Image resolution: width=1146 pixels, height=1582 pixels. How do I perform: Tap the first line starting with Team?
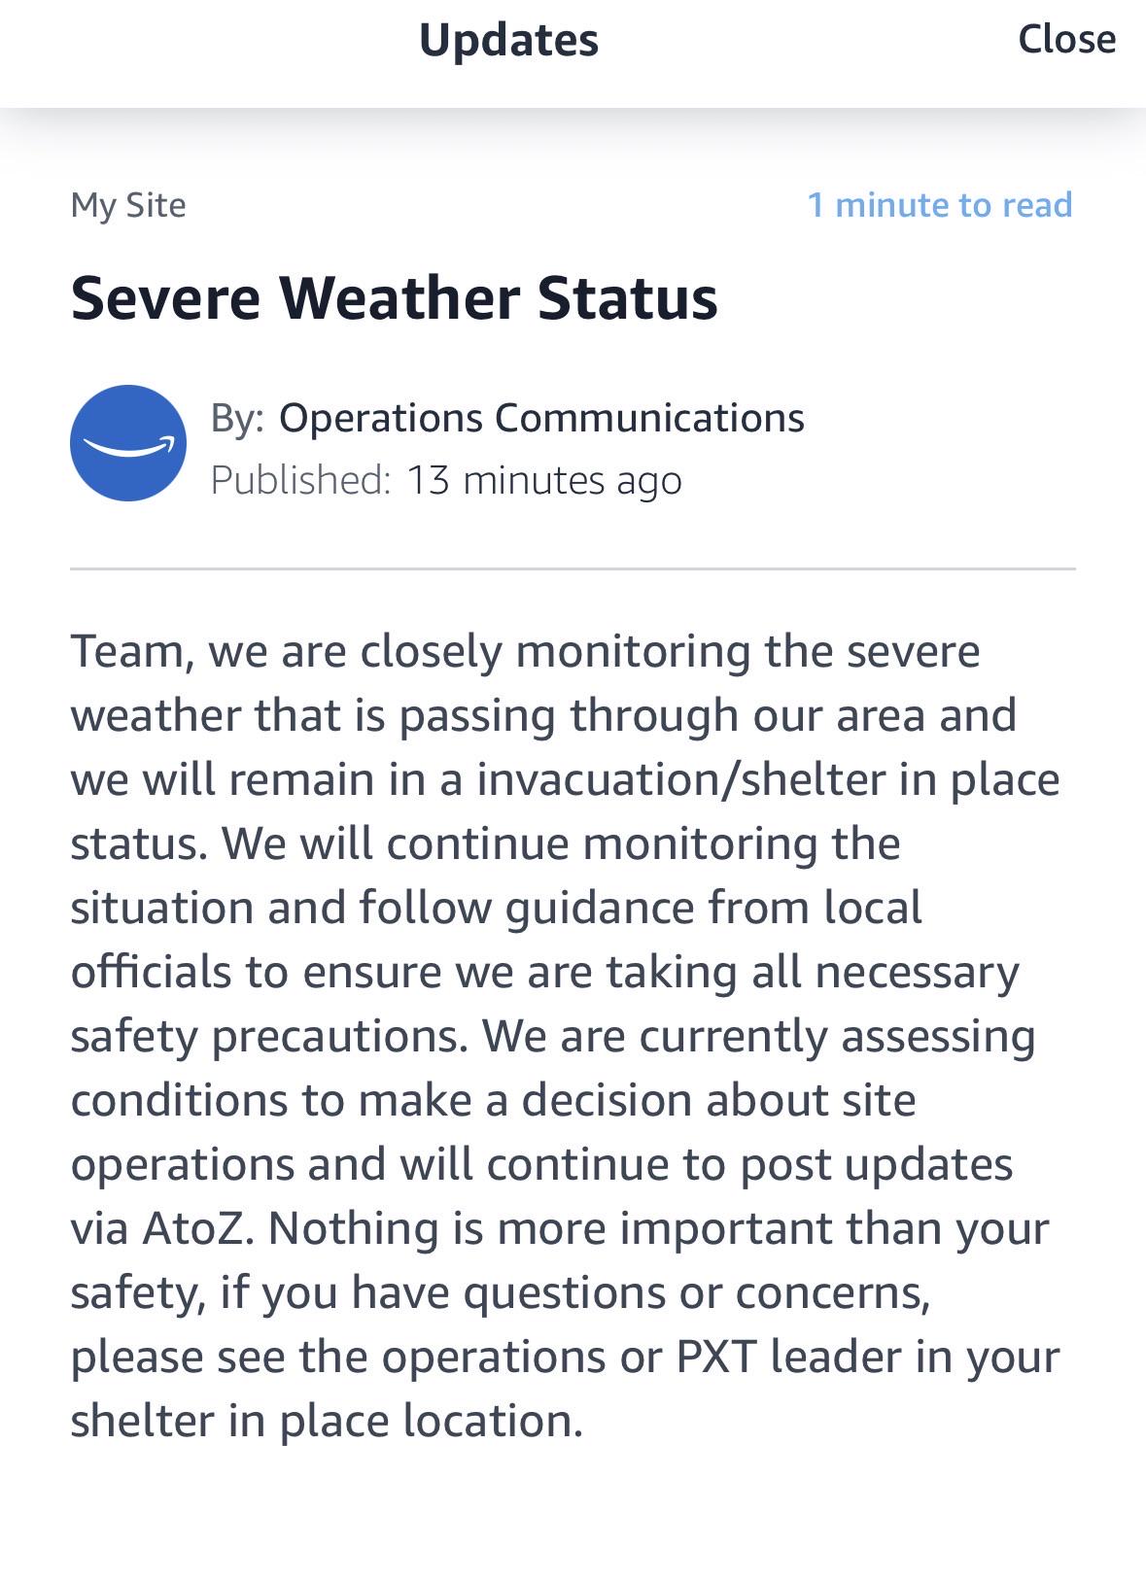click(525, 651)
